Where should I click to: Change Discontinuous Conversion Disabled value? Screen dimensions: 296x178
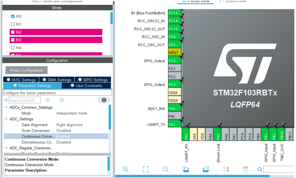click(64, 142)
